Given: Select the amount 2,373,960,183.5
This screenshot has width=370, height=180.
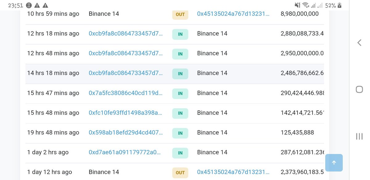Looking at the screenshot, I should coord(302,172).
